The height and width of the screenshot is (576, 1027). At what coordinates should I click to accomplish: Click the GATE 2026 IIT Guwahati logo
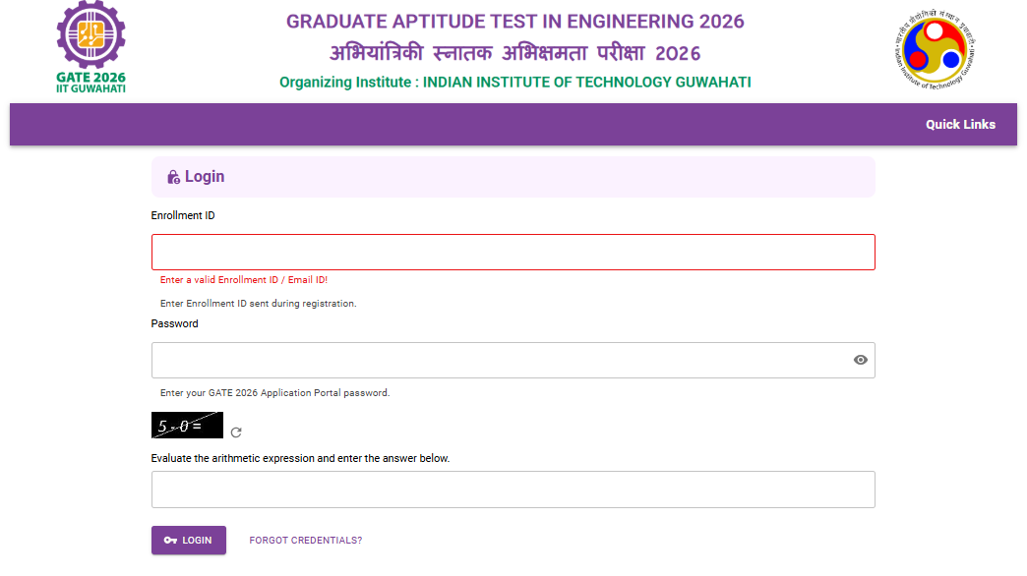pos(91,49)
